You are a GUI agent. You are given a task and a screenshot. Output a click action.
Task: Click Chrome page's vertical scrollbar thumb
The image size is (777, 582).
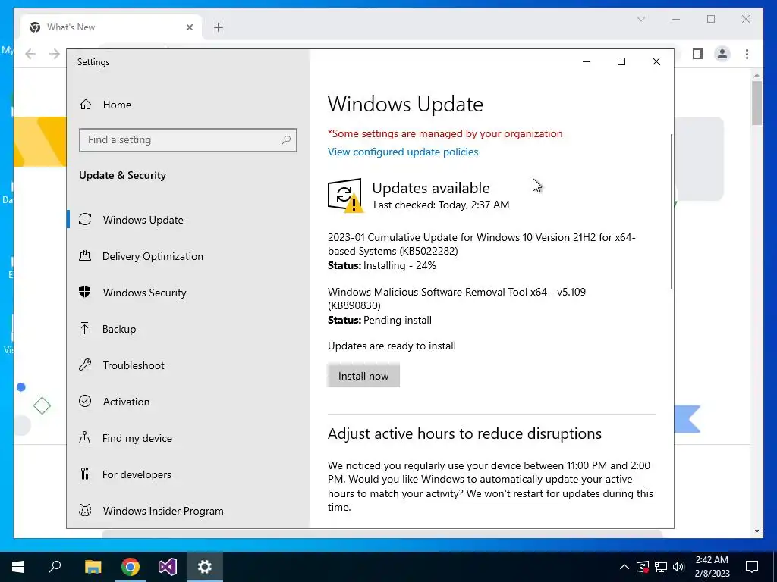pos(757,102)
